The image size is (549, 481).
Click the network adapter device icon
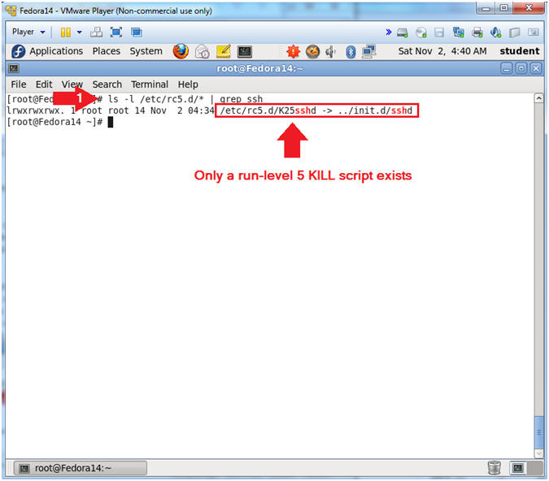point(458,32)
